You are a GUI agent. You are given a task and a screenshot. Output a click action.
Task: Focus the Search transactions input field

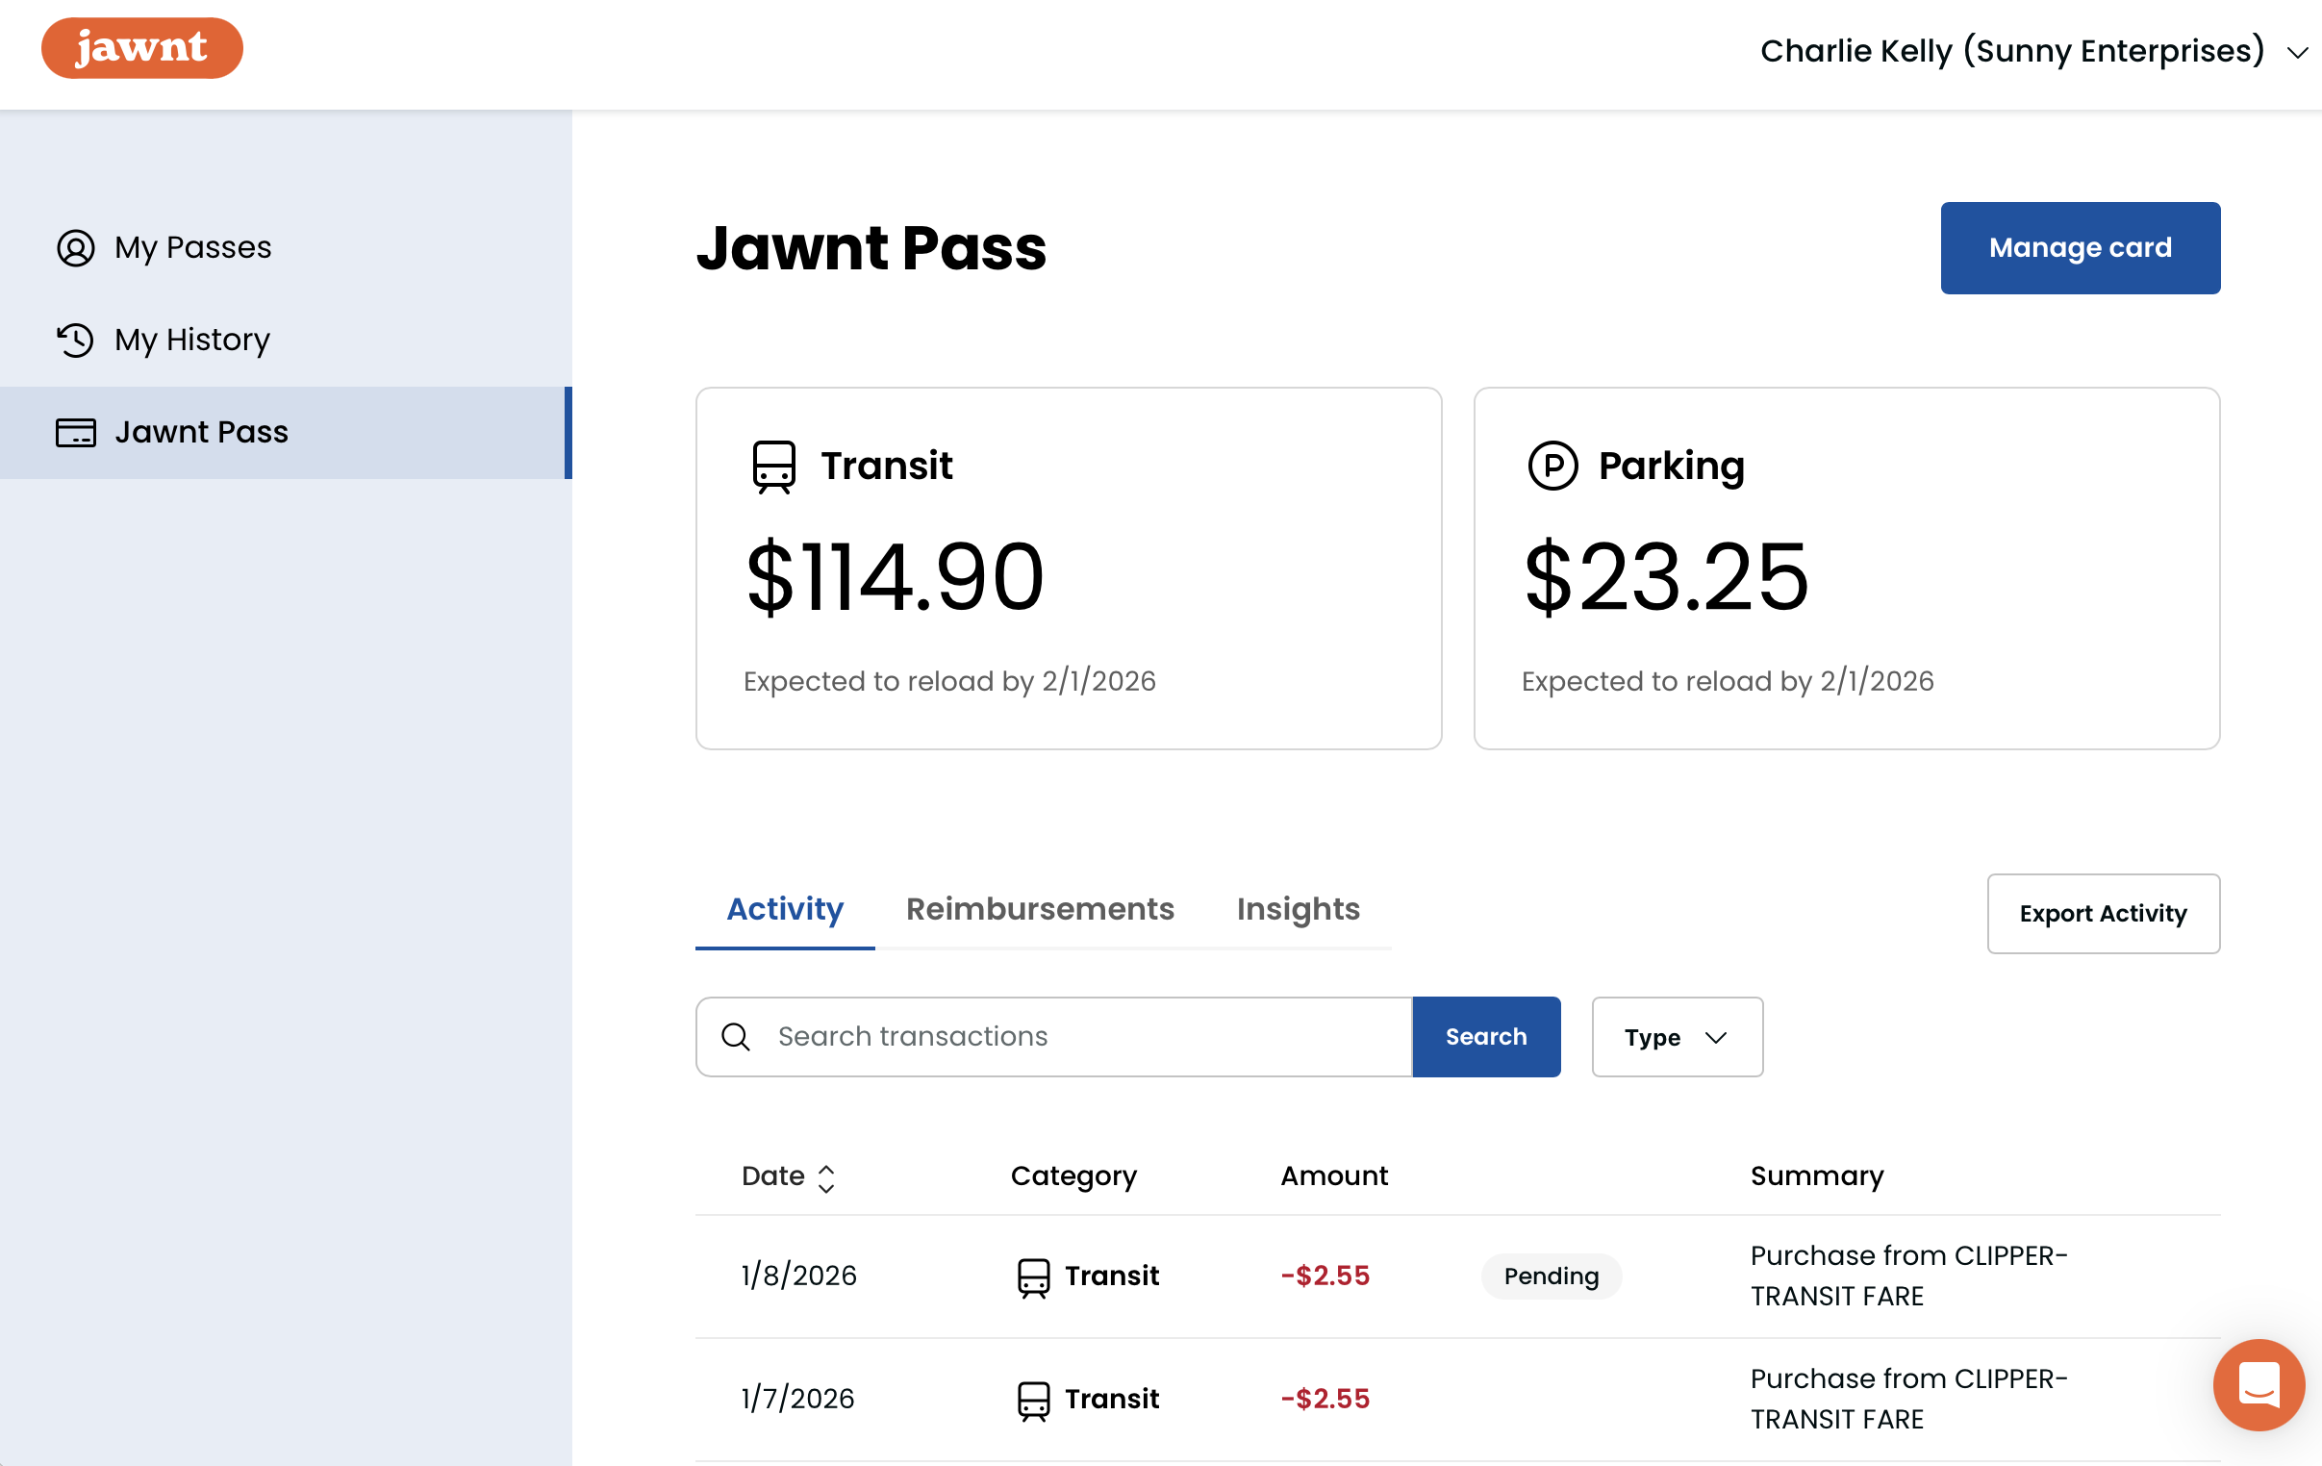tap(1080, 1037)
